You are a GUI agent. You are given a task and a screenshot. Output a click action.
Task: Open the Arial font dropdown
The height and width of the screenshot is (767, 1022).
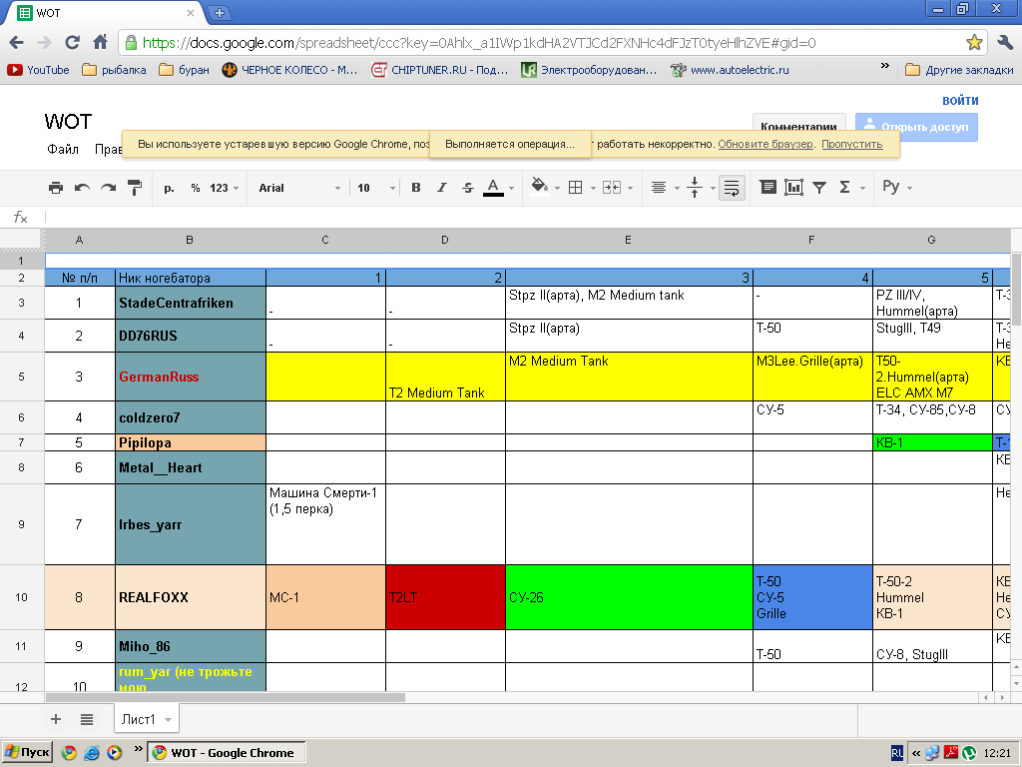[x=298, y=188]
